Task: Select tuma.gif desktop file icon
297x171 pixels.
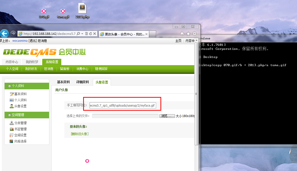Action: 63,13
